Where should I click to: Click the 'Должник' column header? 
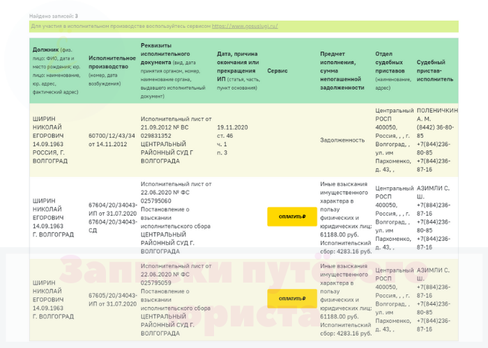[56, 71]
